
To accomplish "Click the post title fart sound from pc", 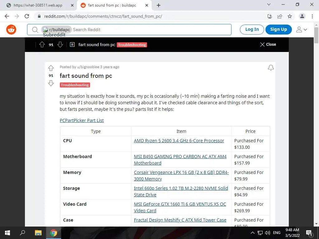I will tap(86, 76).
